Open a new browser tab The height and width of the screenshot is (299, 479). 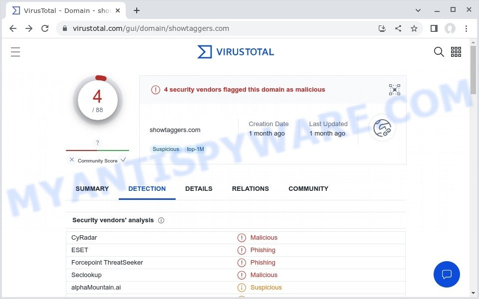tap(137, 10)
